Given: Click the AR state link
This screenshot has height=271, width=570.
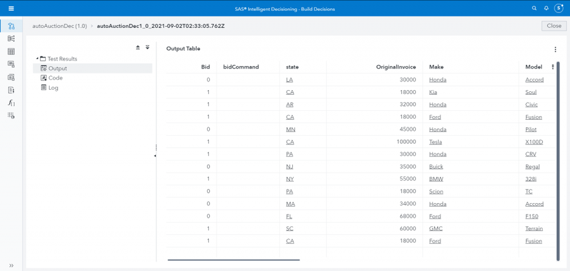Looking at the screenshot, I should point(290,104).
